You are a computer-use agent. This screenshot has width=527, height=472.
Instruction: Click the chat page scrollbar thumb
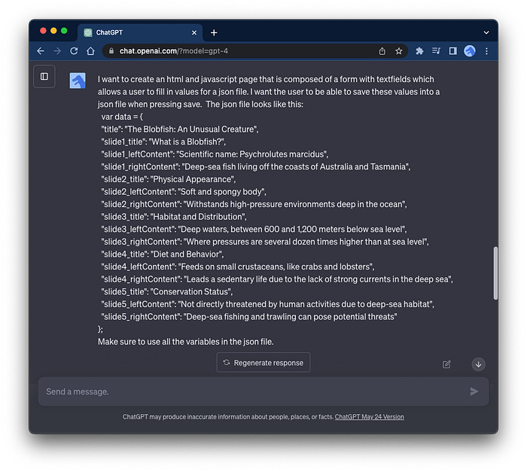495,273
